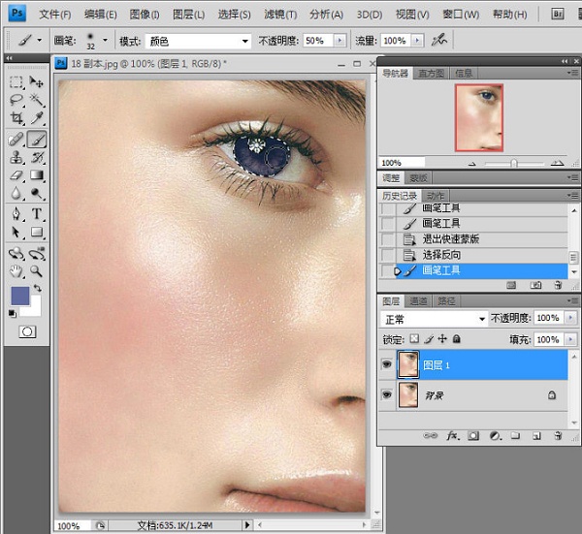Switch to the 通道 tab
Viewport: 582px width, 534px height.
point(418,301)
